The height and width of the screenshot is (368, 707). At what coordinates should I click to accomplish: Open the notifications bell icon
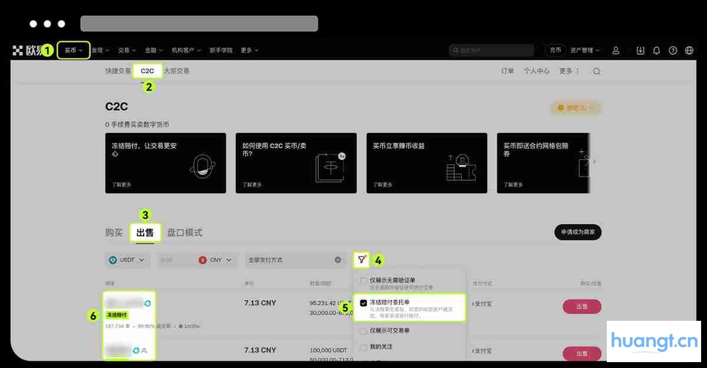coord(656,50)
